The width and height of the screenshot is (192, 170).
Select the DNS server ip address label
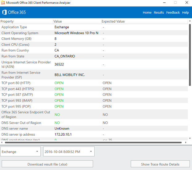point(18,134)
